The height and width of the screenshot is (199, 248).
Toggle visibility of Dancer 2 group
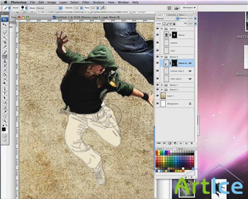point(158,90)
